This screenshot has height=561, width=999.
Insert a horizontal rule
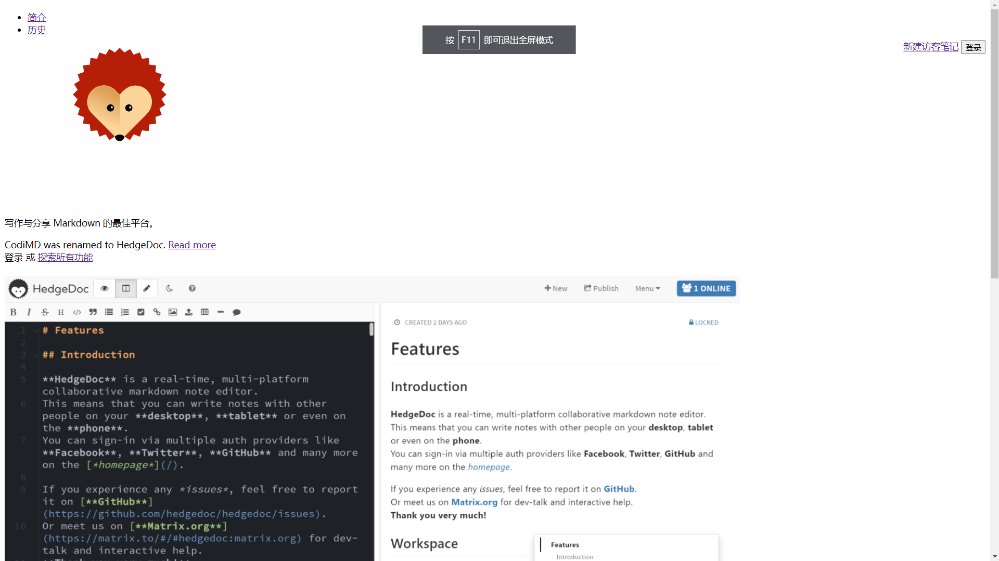coord(221,312)
